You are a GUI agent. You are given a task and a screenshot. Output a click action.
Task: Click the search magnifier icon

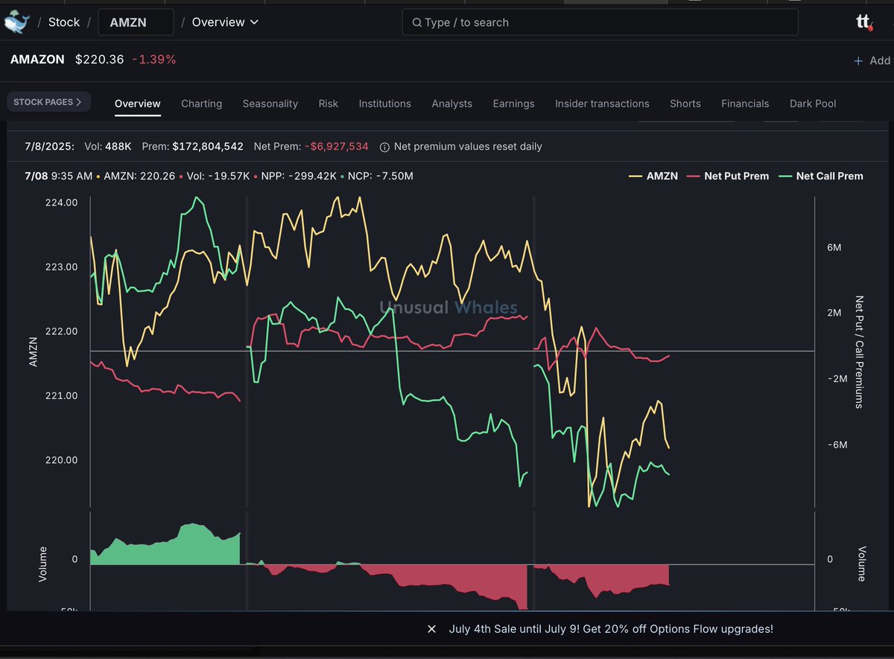tap(416, 22)
